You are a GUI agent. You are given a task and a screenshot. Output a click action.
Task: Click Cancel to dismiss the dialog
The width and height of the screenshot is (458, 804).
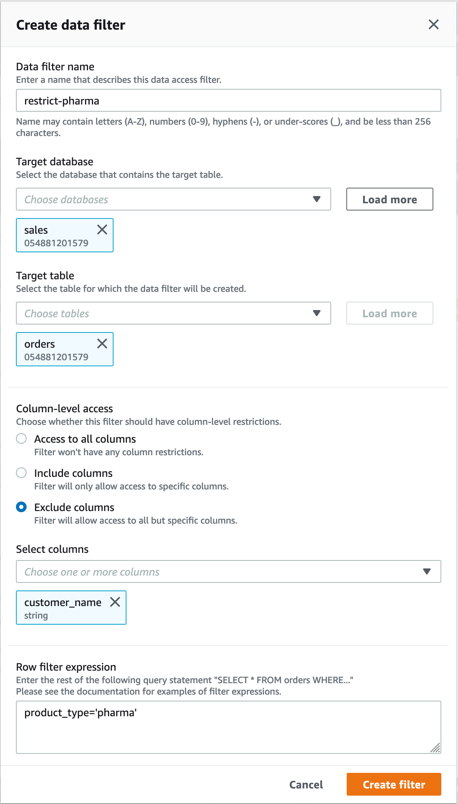[x=306, y=784]
